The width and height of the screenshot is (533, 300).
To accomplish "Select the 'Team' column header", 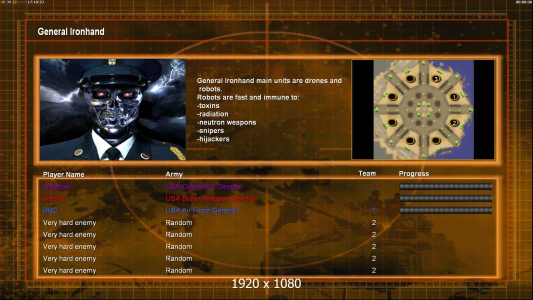I will (367, 173).
